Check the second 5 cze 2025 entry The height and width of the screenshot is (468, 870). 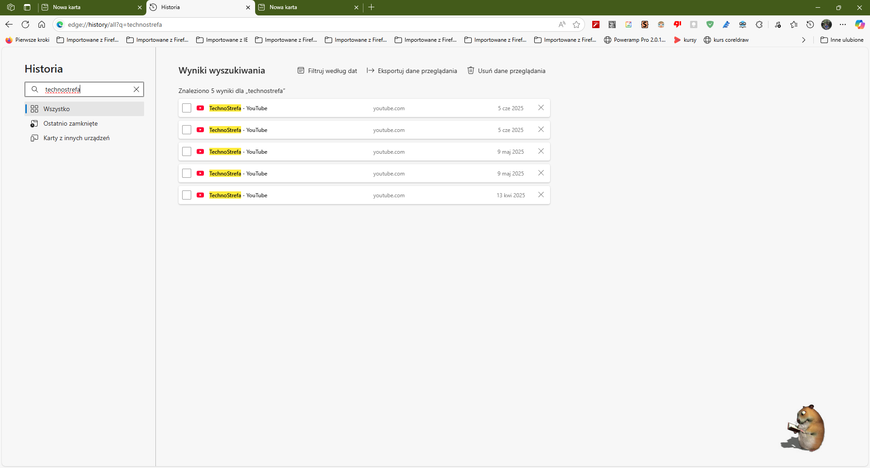click(x=187, y=130)
